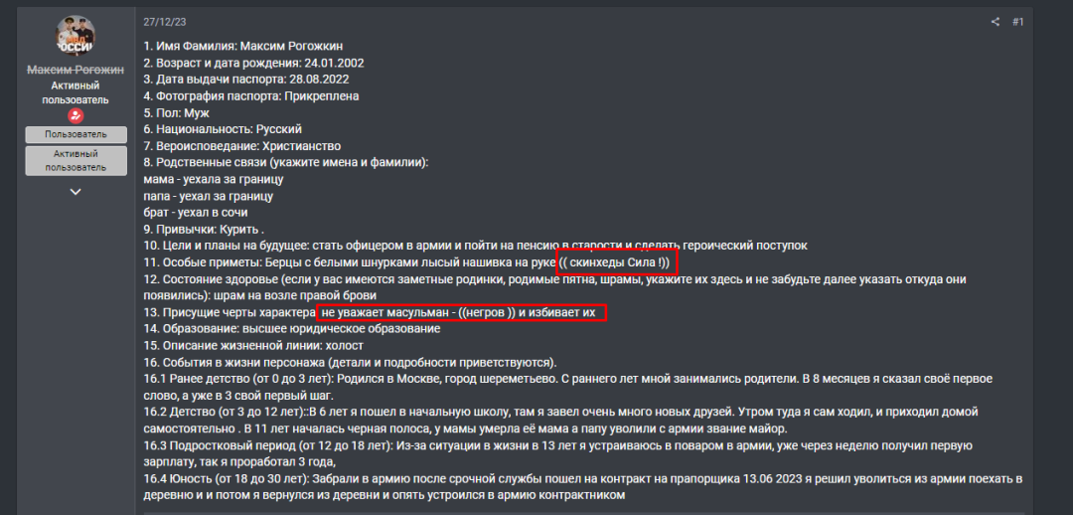The width and height of the screenshot is (1073, 515).
Task: Open the #1 post permalink
Action: 1017,22
